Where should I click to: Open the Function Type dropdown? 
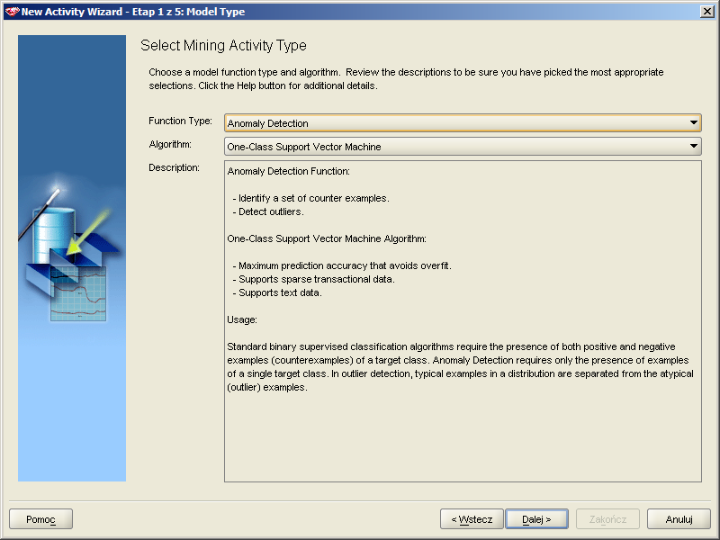pos(463,123)
